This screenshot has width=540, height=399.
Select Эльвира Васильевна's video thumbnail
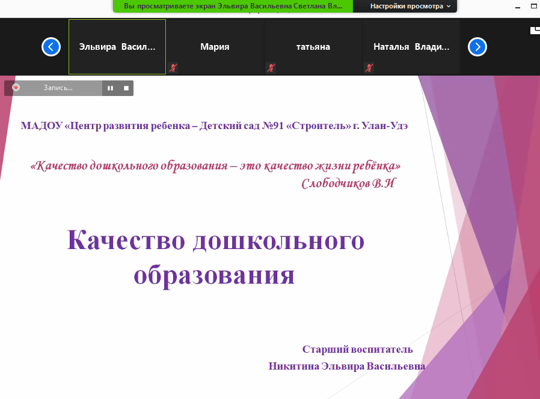[117, 47]
